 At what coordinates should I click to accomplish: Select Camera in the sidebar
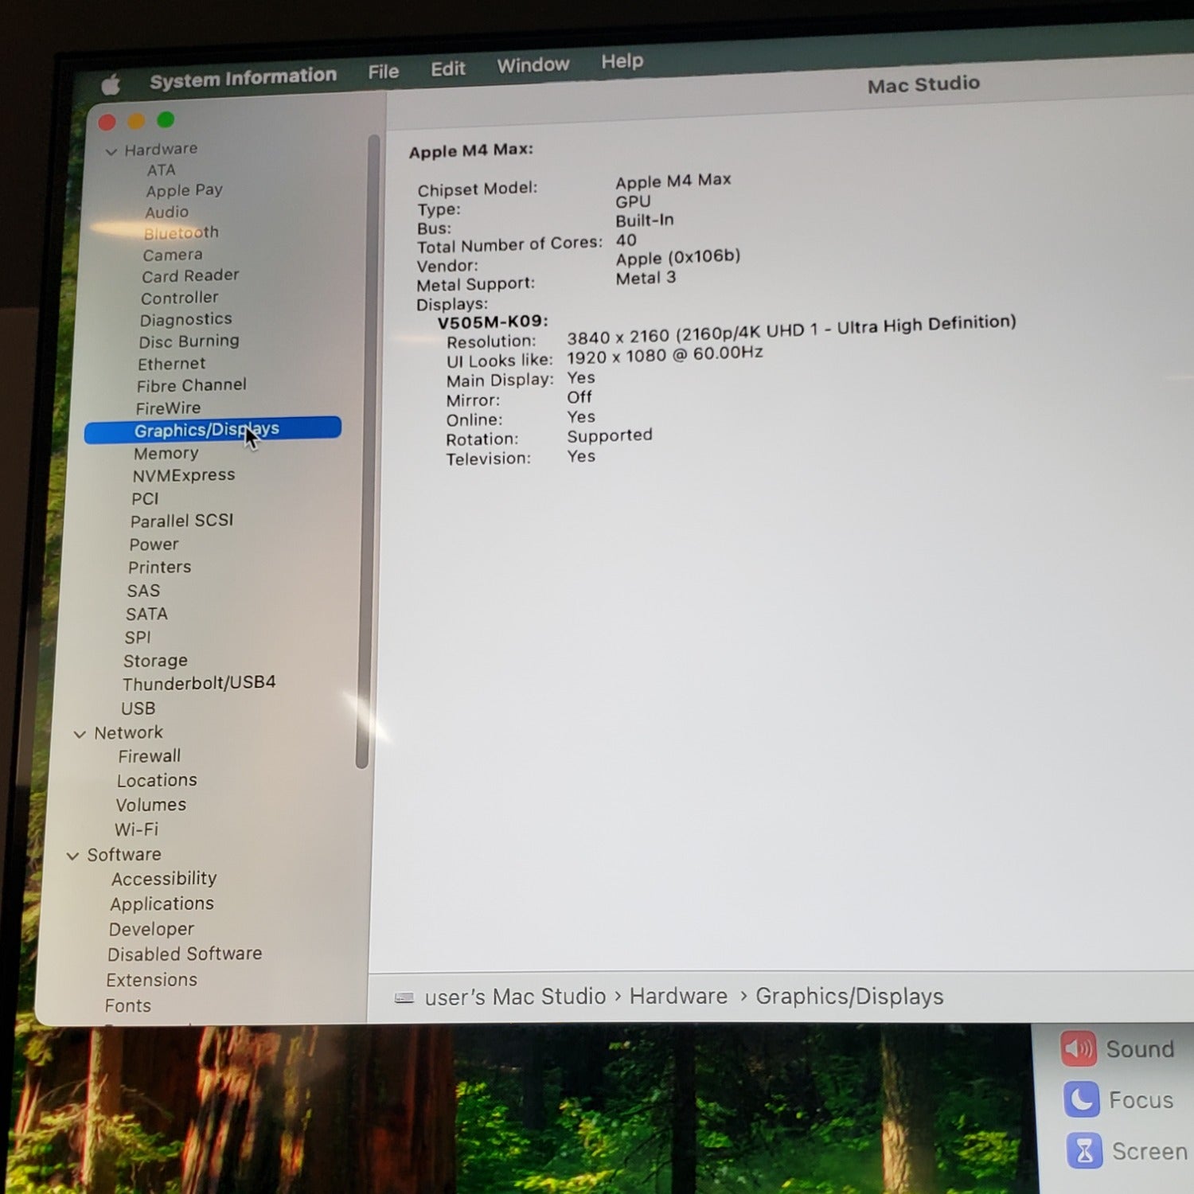[x=172, y=255]
